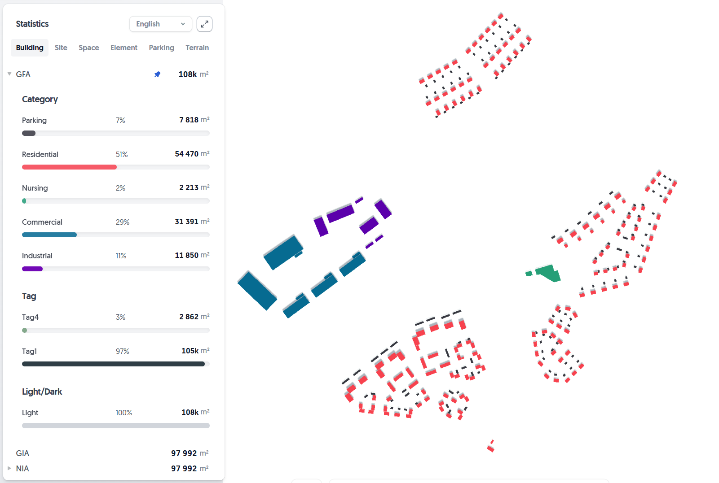Click the 54 470 m² residential value
The height and width of the screenshot is (483, 719).
(x=192, y=154)
